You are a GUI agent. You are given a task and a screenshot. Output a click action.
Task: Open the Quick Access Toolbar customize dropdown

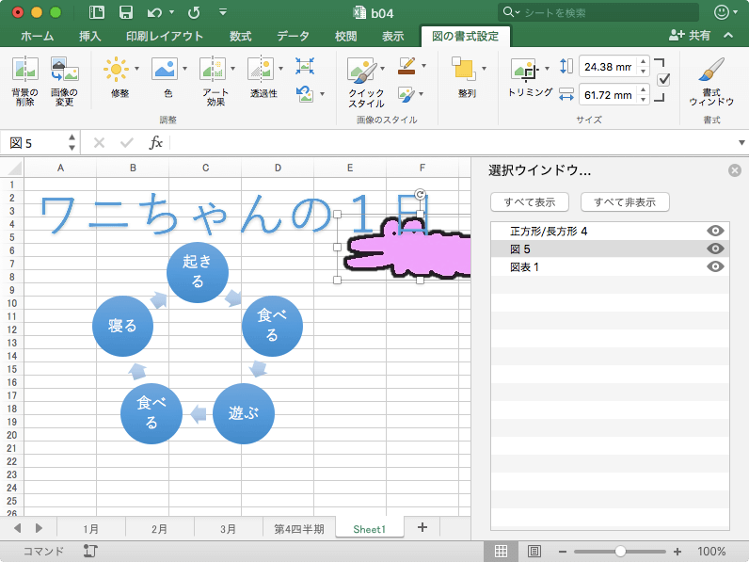(x=223, y=12)
